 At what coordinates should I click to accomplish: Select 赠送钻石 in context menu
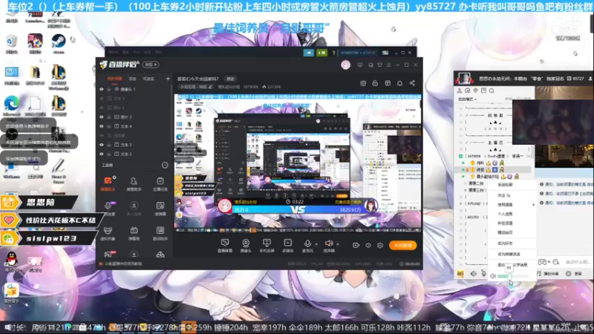(x=505, y=232)
